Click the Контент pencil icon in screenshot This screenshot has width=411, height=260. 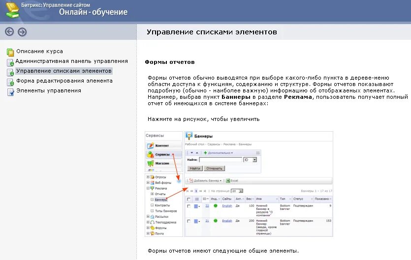pos(150,145)
